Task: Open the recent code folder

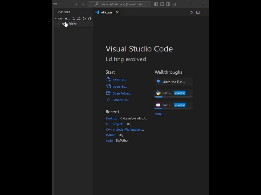Action: pyautogui.click(x=109, y=141)
